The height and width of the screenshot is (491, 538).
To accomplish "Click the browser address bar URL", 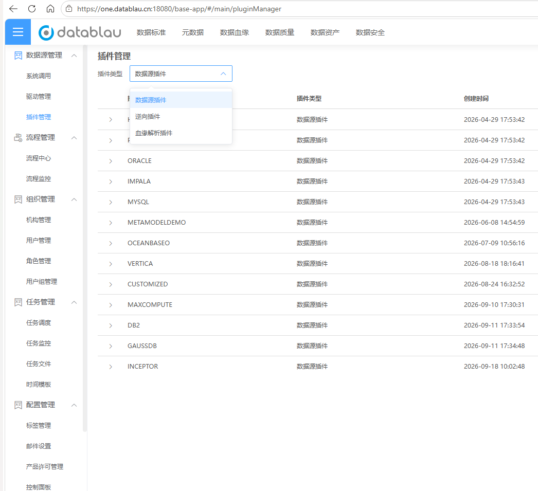I will pos(179,9).
